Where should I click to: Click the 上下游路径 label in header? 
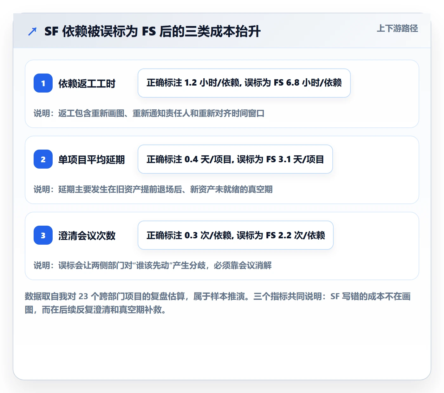coord(397,29)
